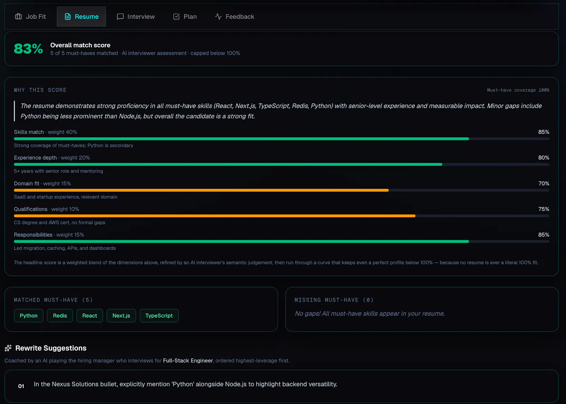The image size is (566, 404).
Task: Click the Must-have coverage 100% label
Action: click(x=518, y=90)
